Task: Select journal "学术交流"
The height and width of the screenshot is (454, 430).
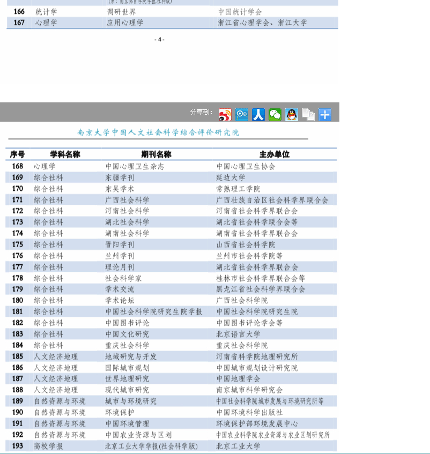Action: coord(120,289)
